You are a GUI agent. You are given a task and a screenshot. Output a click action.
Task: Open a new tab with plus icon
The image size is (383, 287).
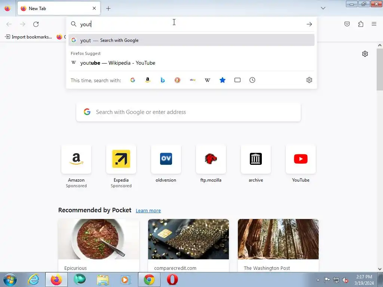pyautogui.click(x=108, y=9)
